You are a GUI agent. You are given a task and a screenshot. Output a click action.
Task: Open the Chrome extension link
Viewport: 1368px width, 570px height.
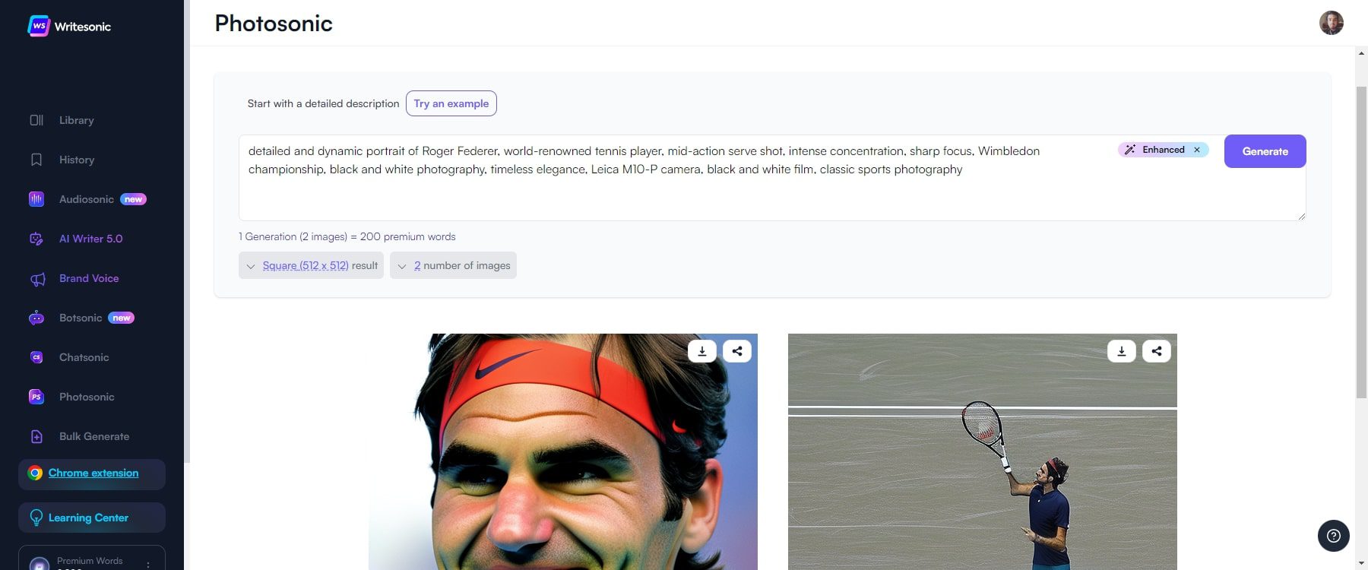click(93, 473)
